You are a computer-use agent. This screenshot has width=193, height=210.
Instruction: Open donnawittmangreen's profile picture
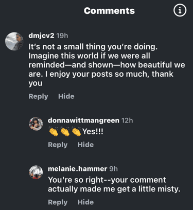(x=36, y=124)
